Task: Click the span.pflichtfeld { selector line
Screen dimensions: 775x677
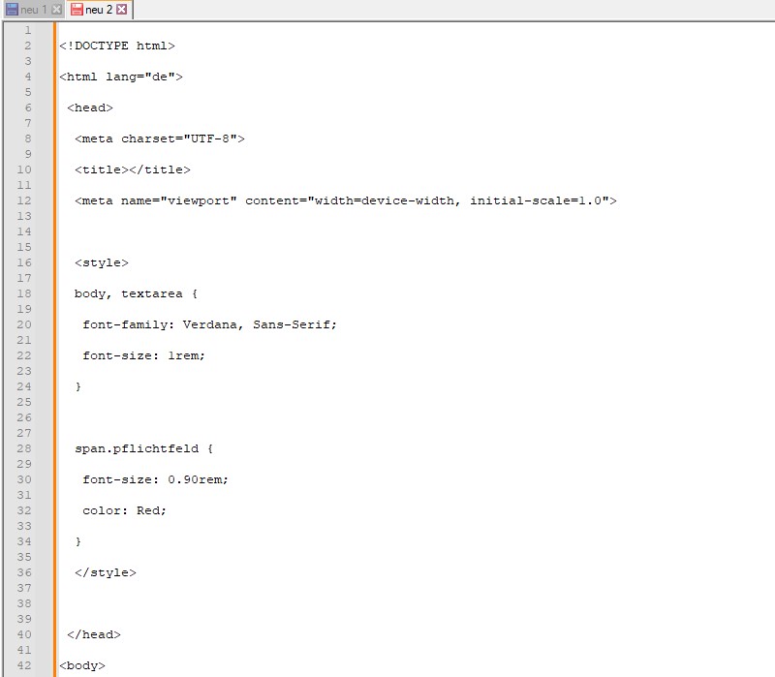Action: [143, 448]
